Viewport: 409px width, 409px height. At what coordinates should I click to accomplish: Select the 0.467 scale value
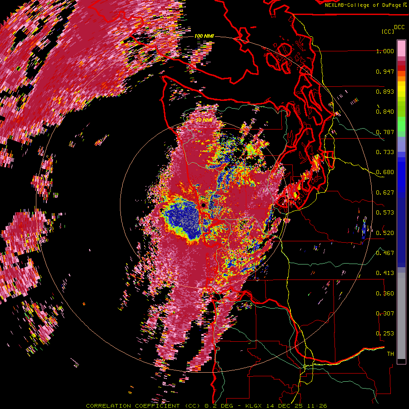tap(385, 253)
